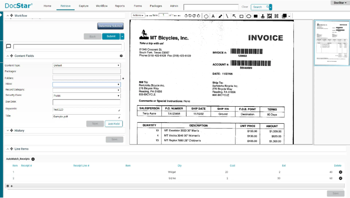Click the invoice page thumbnail
350x198 pixels.
coord(332,42)
